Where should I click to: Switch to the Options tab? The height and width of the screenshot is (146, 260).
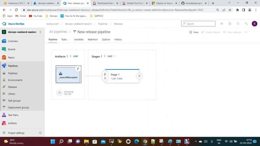(x=106, y=40)
